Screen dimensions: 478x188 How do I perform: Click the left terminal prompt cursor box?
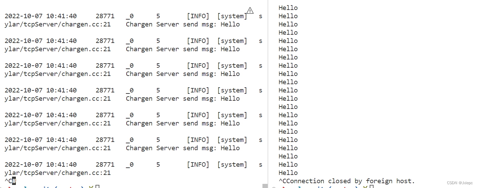pos(98,187)
